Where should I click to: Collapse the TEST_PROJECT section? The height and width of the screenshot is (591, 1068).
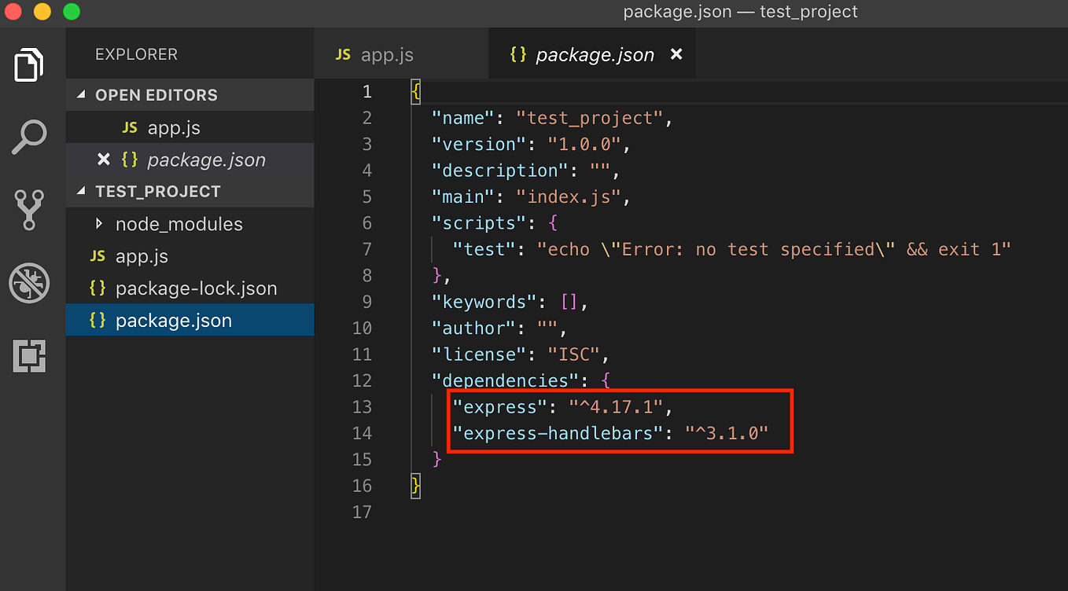pos(190,192)
